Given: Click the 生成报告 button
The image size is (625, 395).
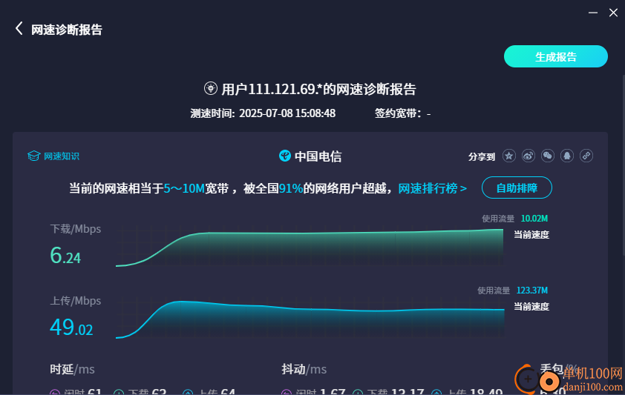Looking at the screenshot, I should click(x=556, y=56).
